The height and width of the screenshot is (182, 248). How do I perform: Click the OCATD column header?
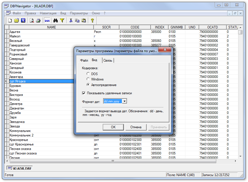(x=212, y=27)
